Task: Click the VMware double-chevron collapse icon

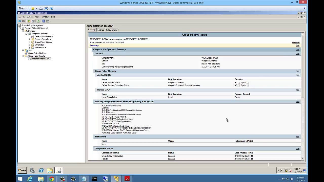Action: click(305, 8)
